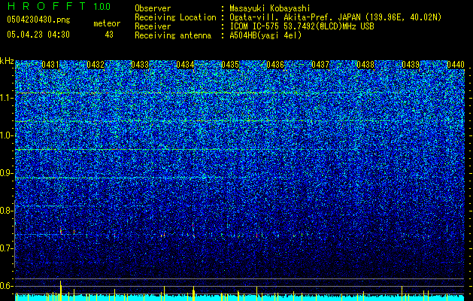
Task: Click the version number 1.00
Action: 102,7
